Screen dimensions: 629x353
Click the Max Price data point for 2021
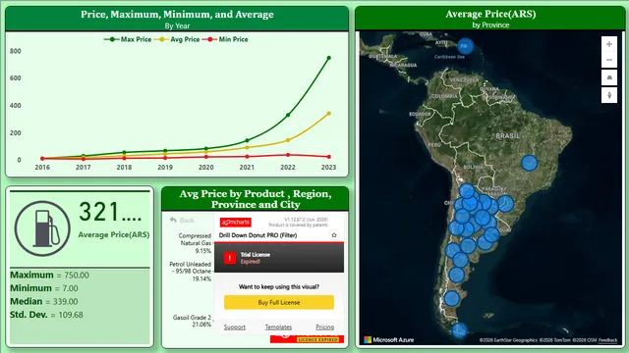pyautogui.click(x=247, y=140)
